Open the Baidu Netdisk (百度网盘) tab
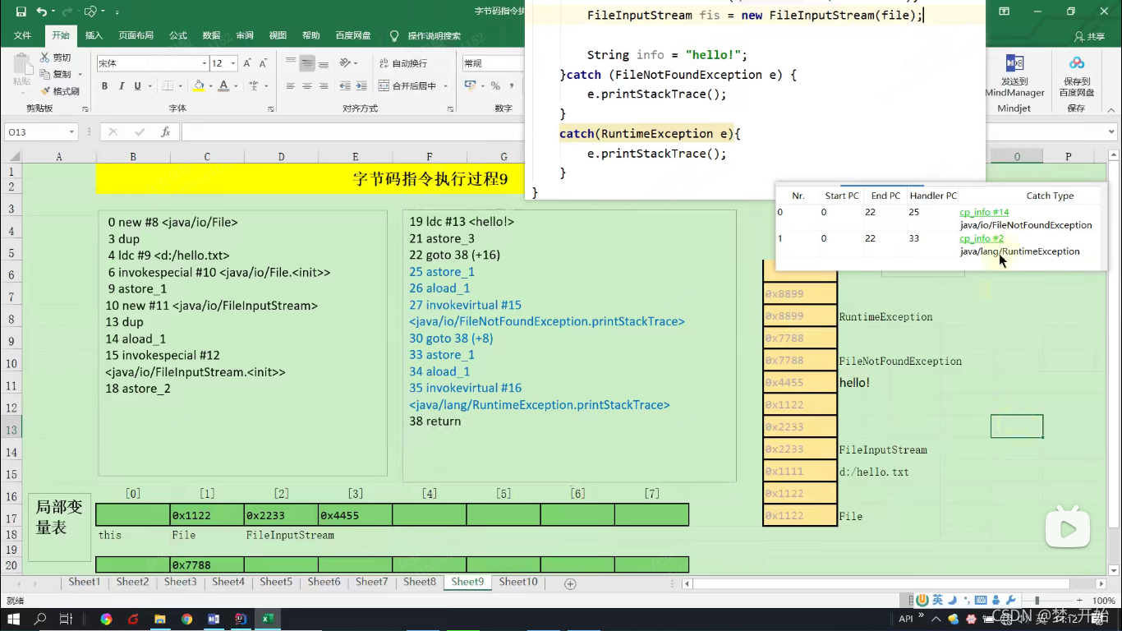 pos(353,35)
